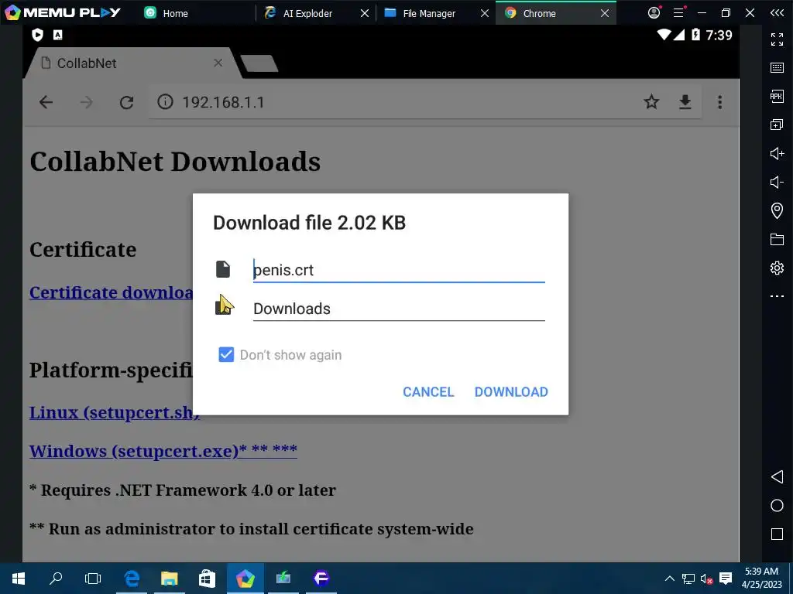Open Chrome downloads arrow icon
Image resolution: width=793 pixels, height=594 pixels.
click(x=685, y=102)
